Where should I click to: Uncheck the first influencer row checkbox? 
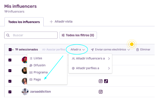click(10, 60)
